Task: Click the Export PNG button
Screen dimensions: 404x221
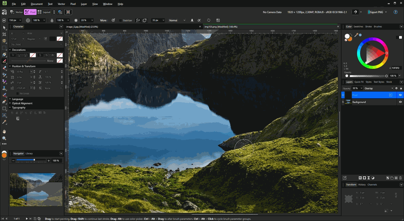Action: [376, 12]
